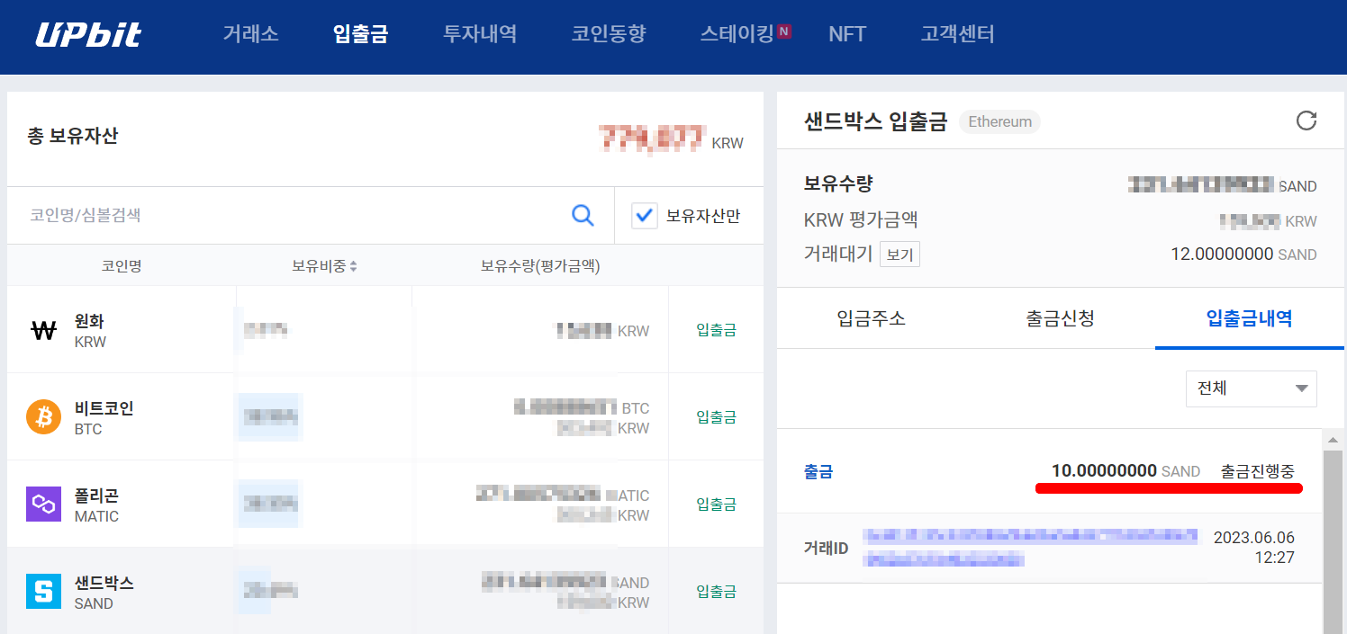This screenshot has width=1347, height=634.
Task: Click the Sandbox SAND coin icon
Action: point(43,592)
